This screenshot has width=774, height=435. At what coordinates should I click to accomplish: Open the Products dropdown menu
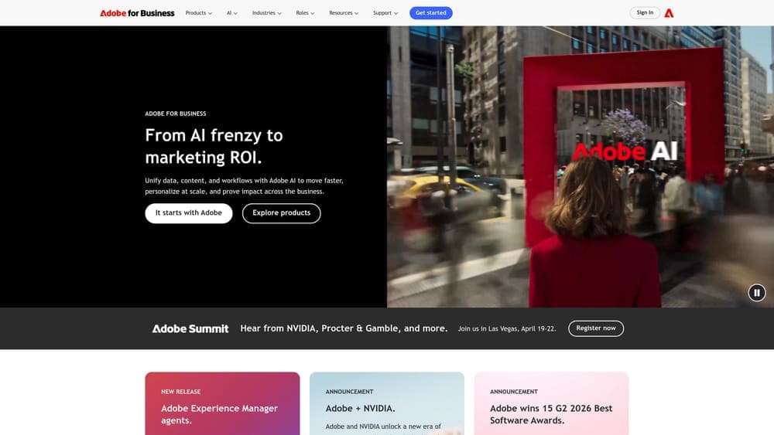pyautogui.click(x=198, y=13)
